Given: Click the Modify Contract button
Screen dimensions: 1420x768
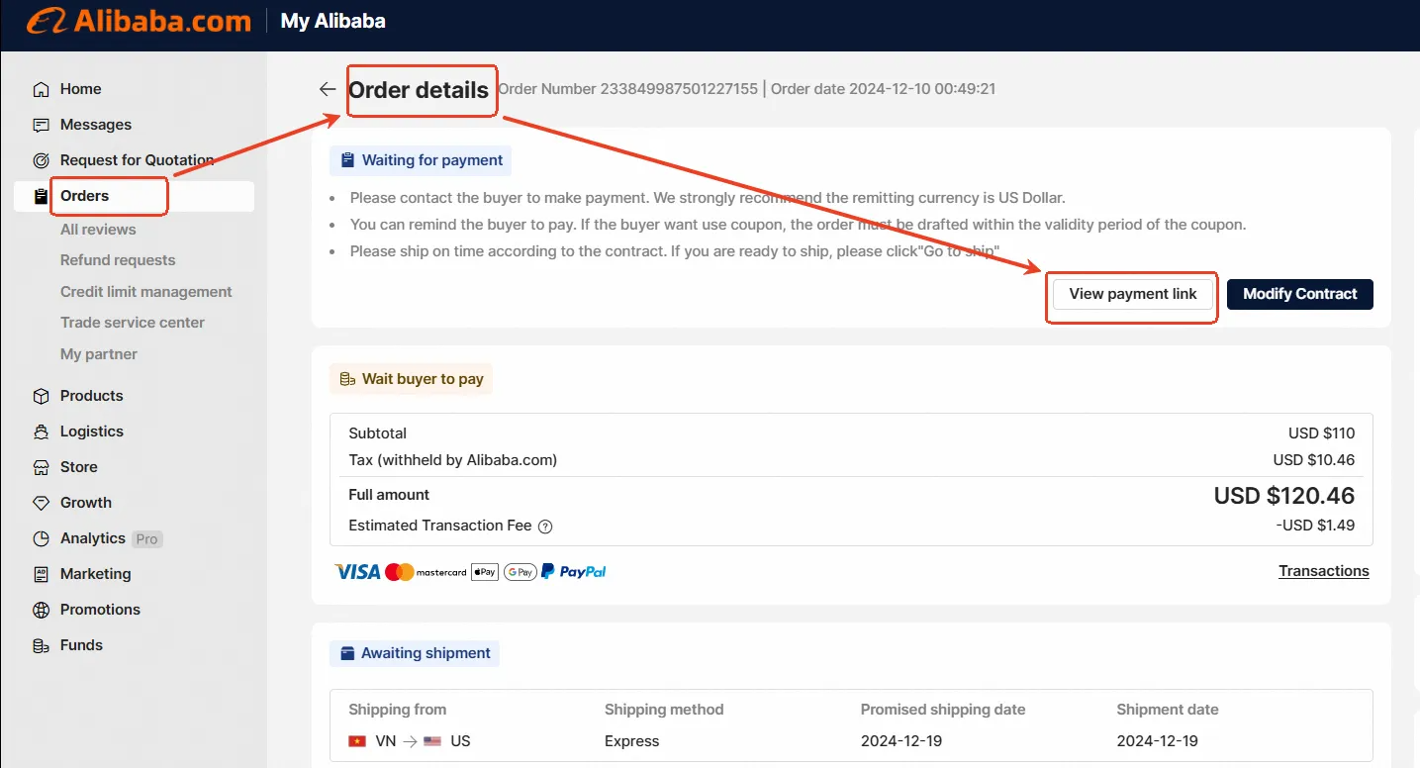Looking at the screenshot, I should click(1300, 294).
